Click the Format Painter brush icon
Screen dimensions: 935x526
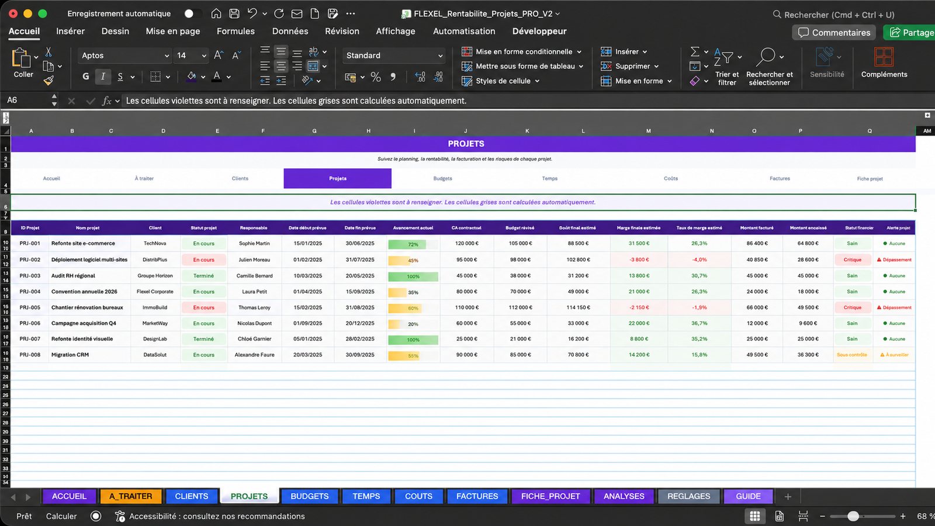click(x=49, y=80)
